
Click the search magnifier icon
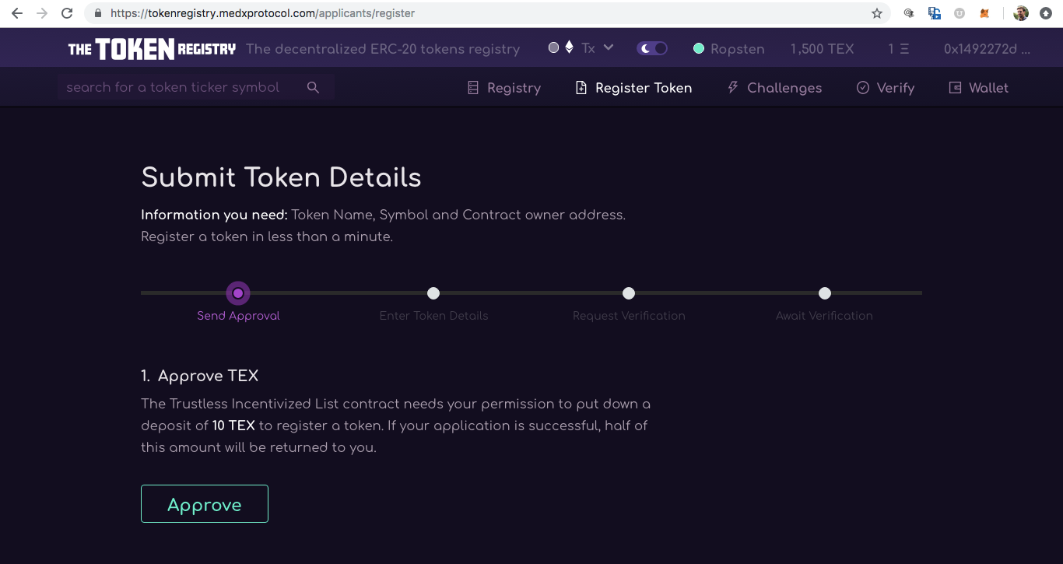pos(313,88)
